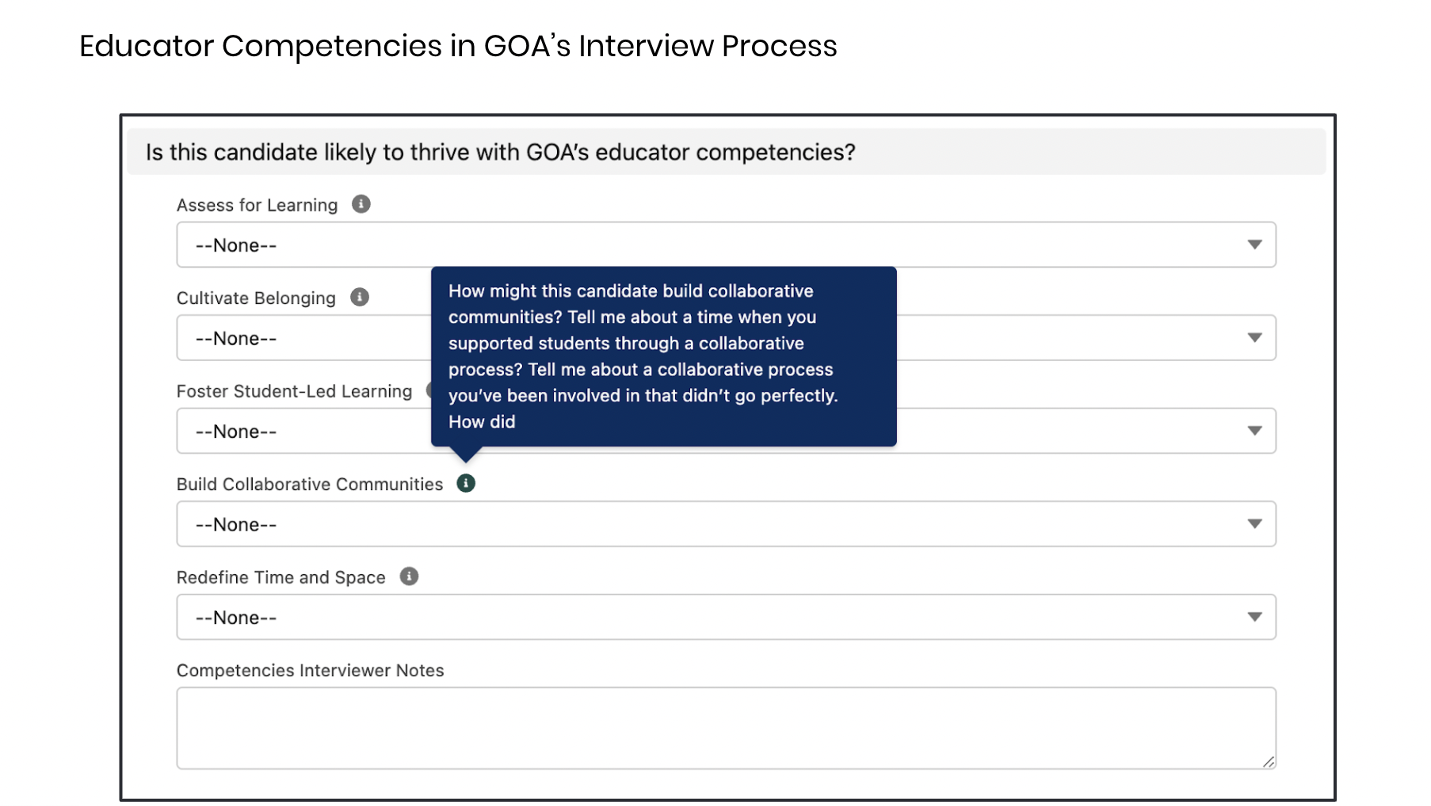1431x806 pixels.
Task: Click the Foster Student-Led Learning label
Action: (294, 391)
